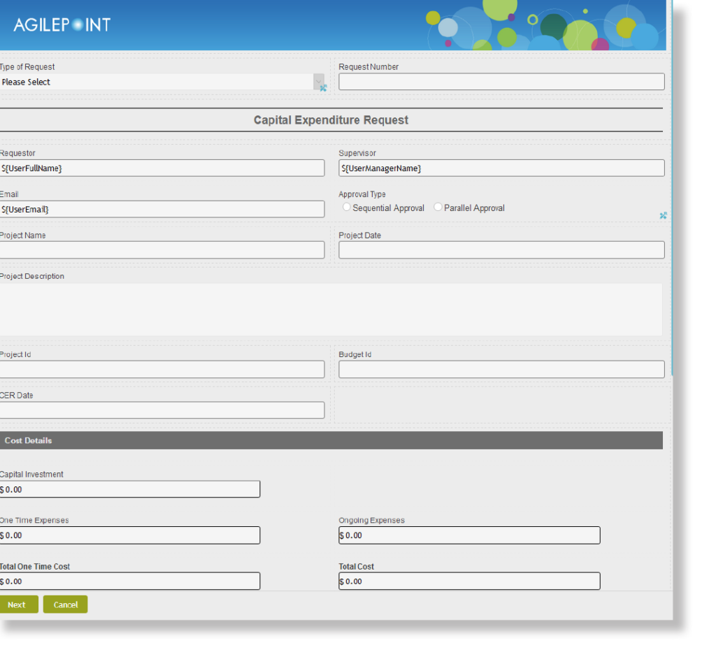Click the Request Number input field
Viewport: 716px width, 659px height.
point(501,82)
